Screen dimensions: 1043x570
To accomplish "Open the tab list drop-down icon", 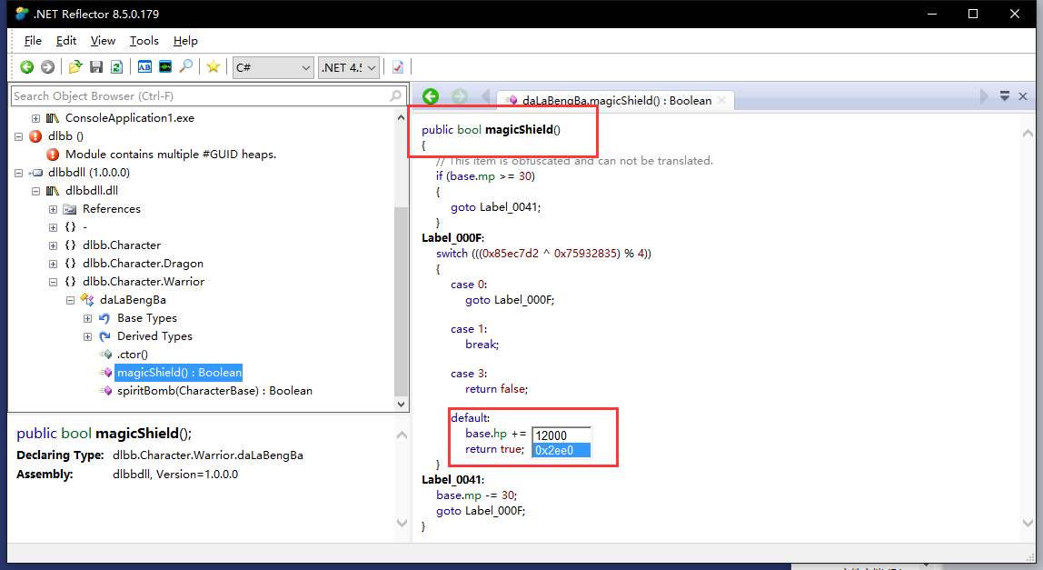I will click(1005, 96).
